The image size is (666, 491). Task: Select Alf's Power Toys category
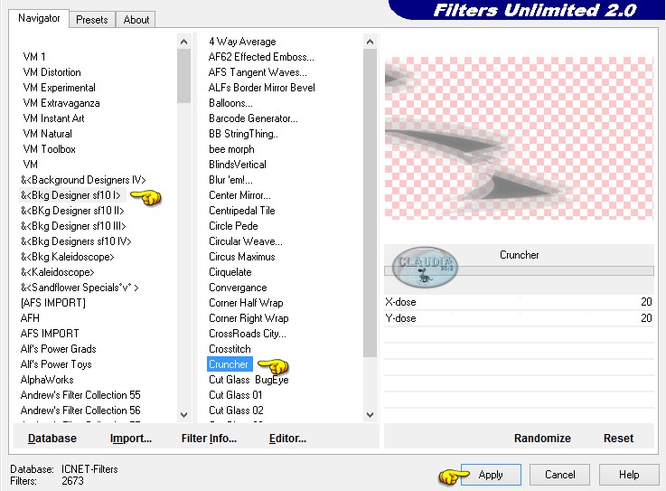[56, 364]
